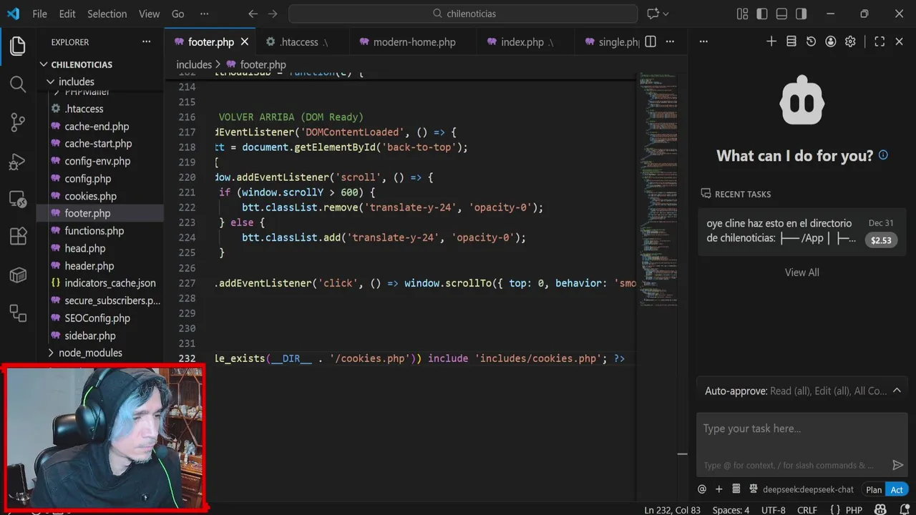Open the Explorer view in activity bar
Screen dimensions: 916x515
[18, 46]
